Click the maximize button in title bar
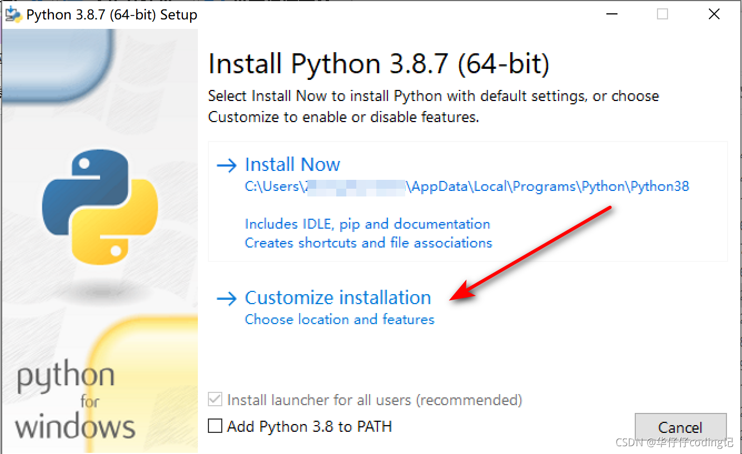 click(x=663, y=14)
